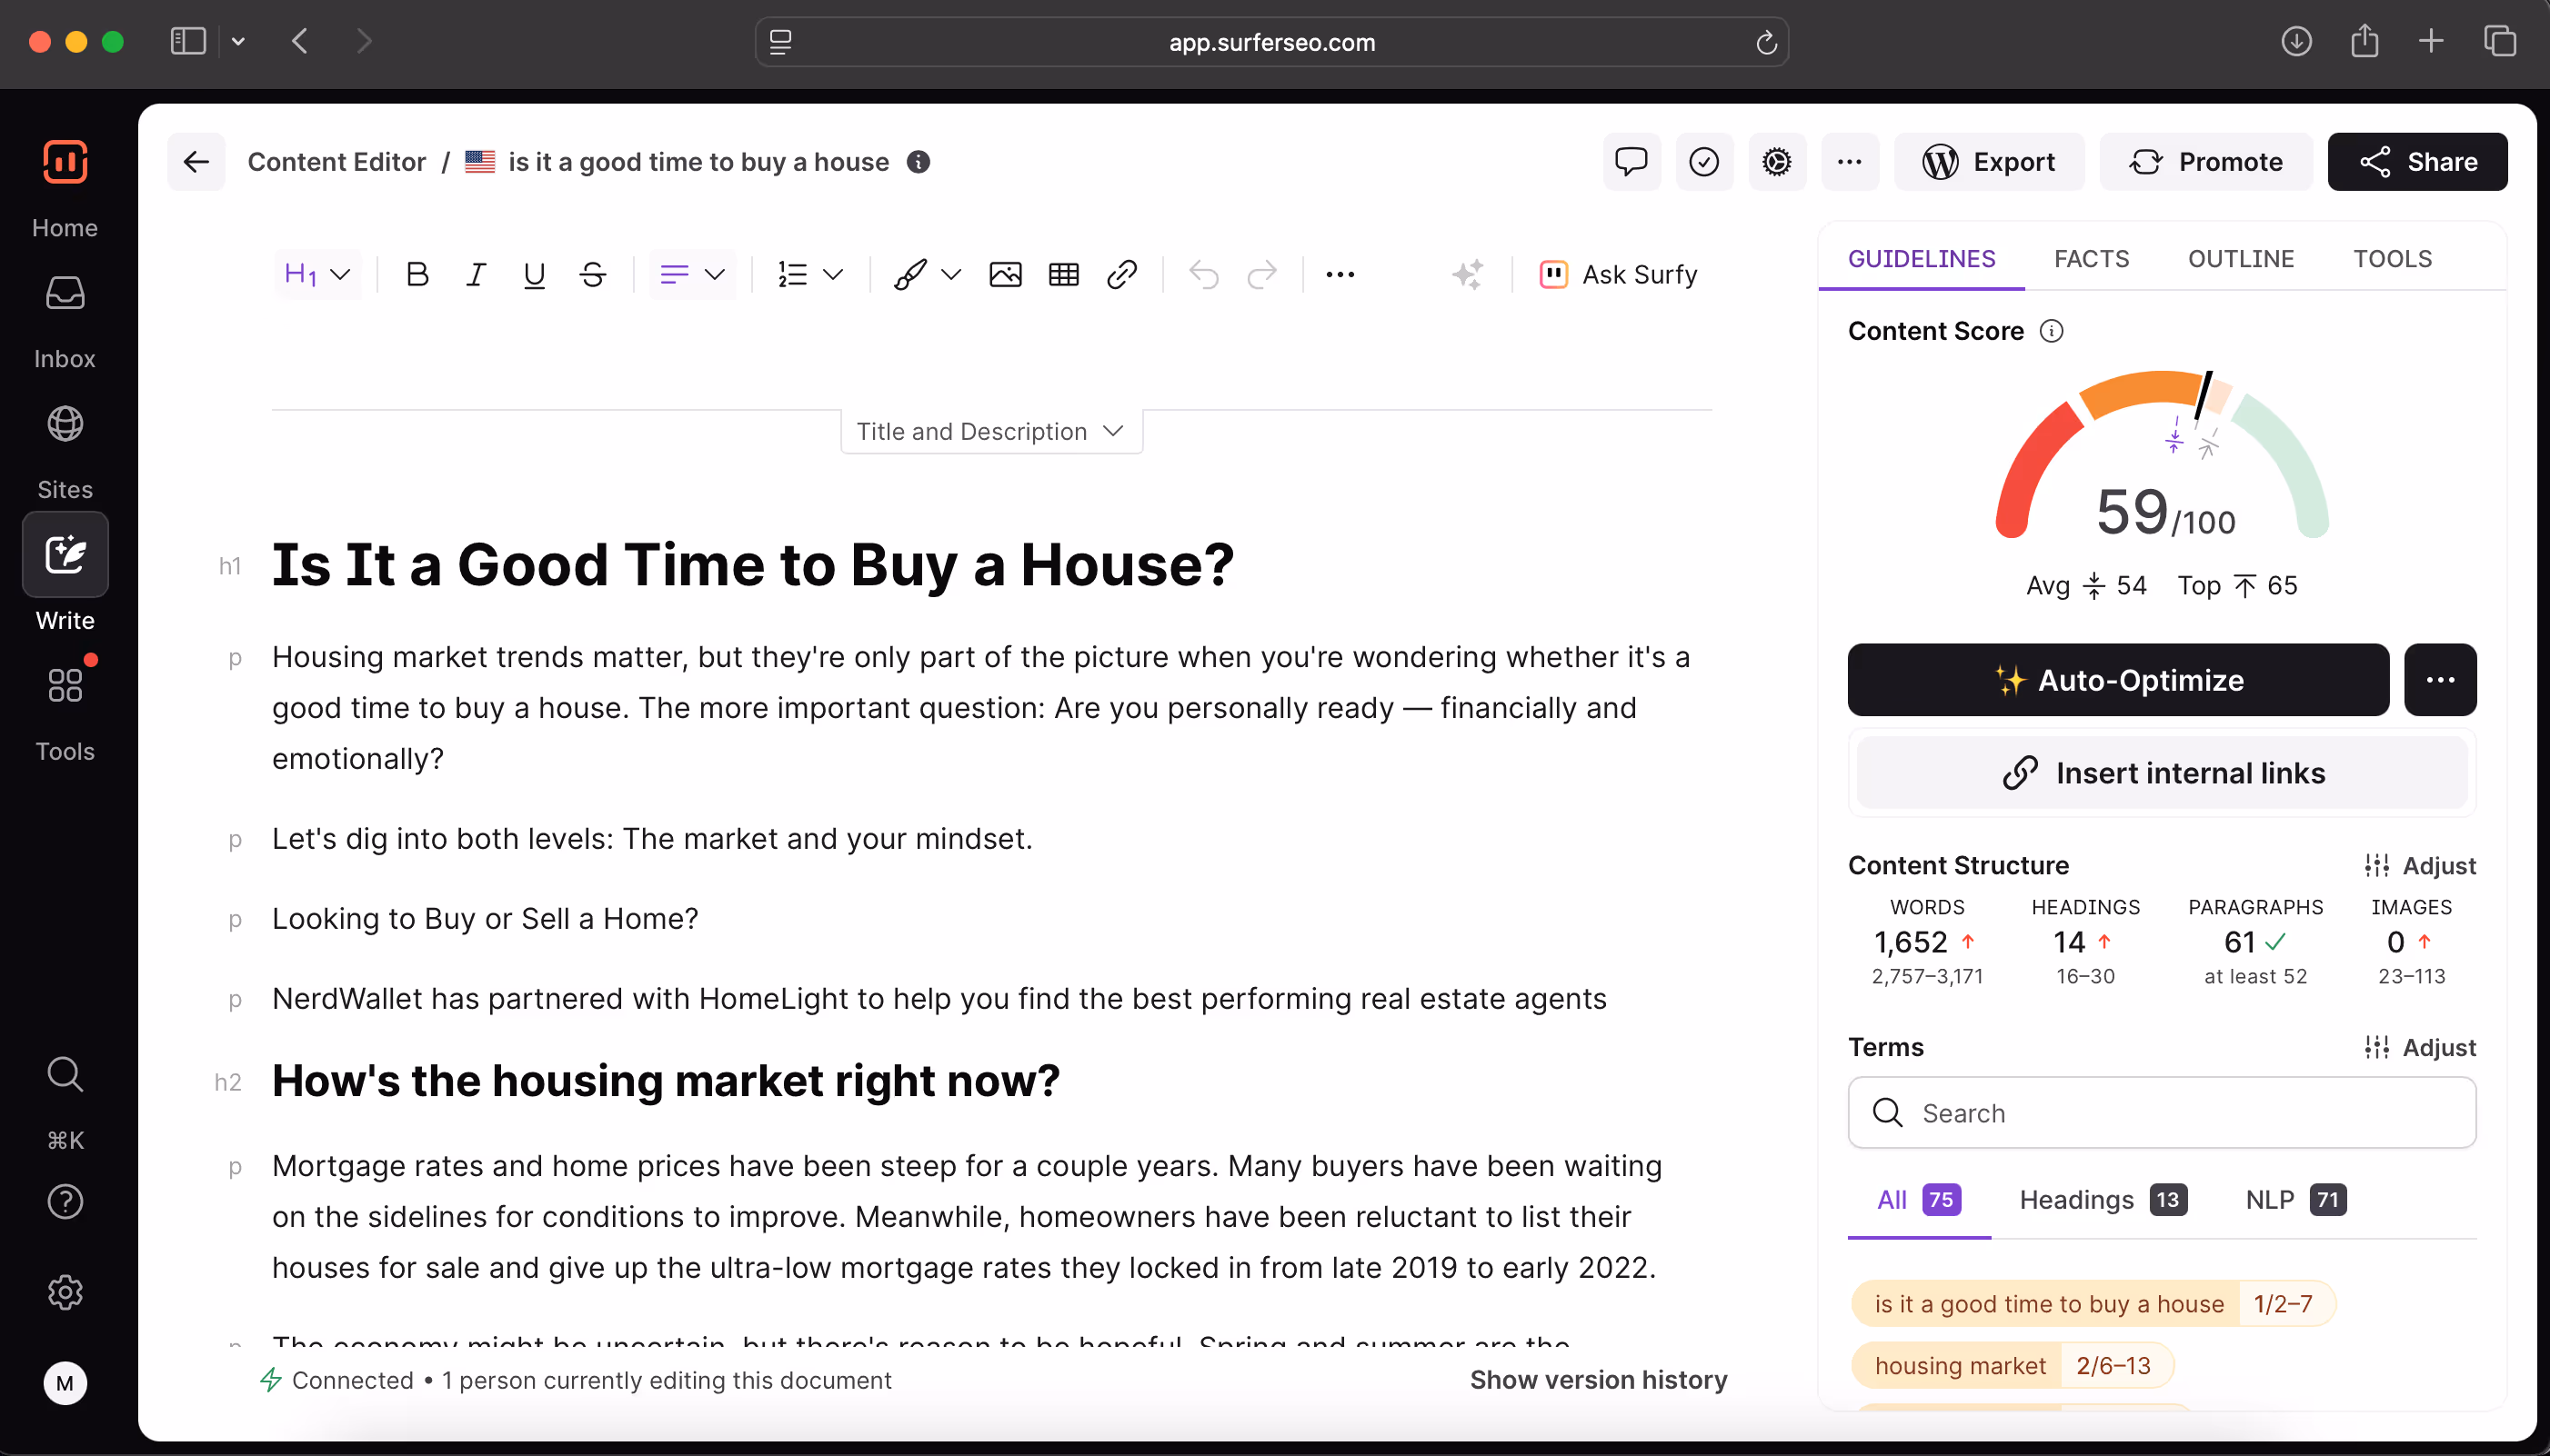
Task: Toggle strikethrough formatting
Action: pyautogui.click(x=592, y=274)
